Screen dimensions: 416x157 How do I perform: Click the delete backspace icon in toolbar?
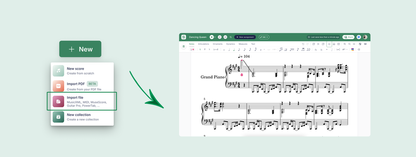(359, 49)
